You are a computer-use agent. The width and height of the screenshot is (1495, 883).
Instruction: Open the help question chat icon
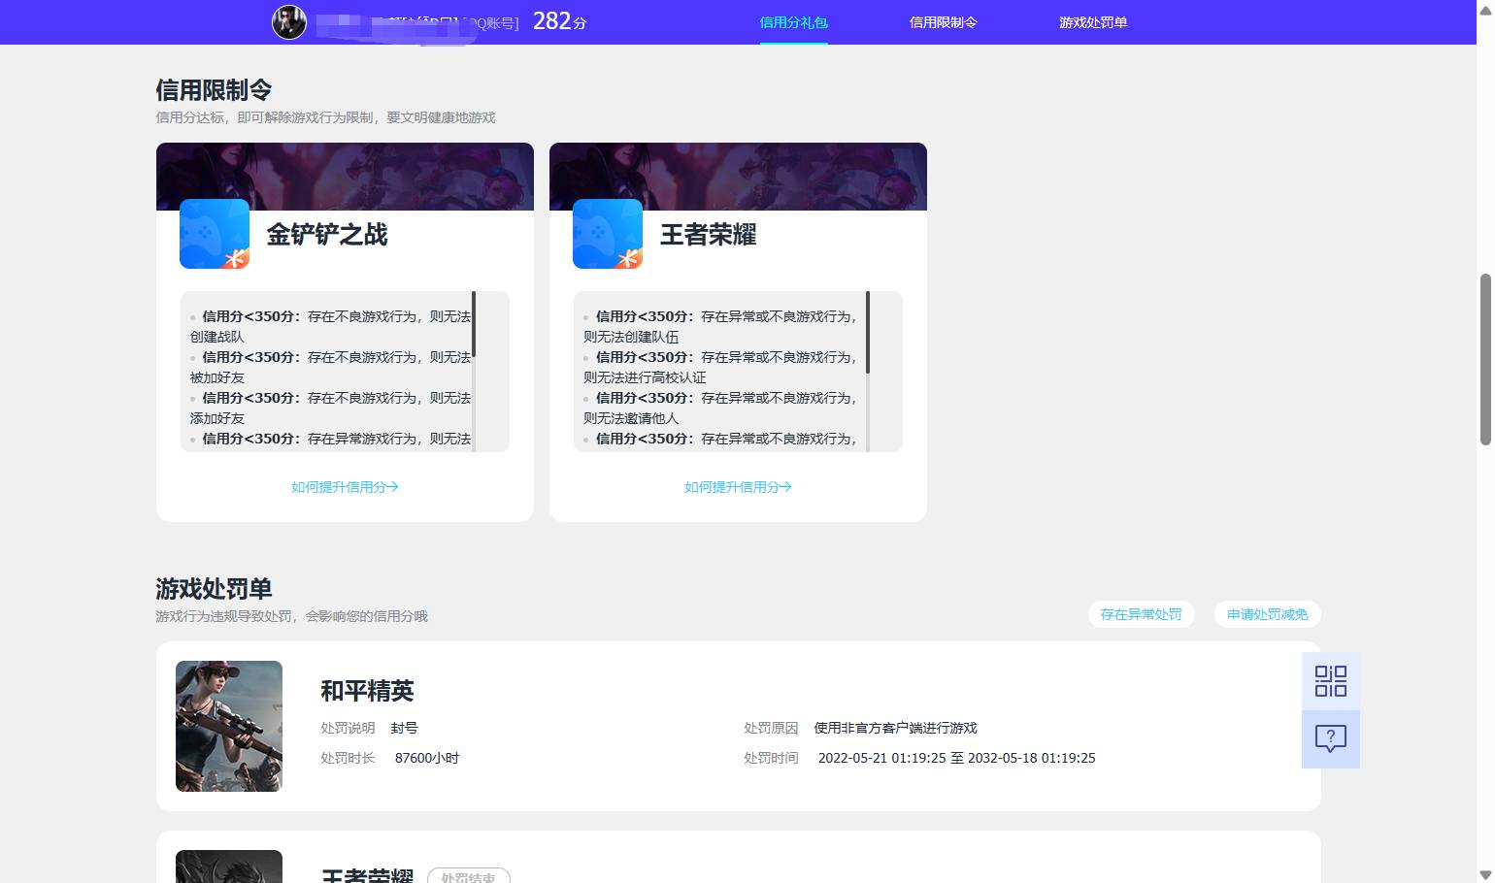(x=1331, y=739)
